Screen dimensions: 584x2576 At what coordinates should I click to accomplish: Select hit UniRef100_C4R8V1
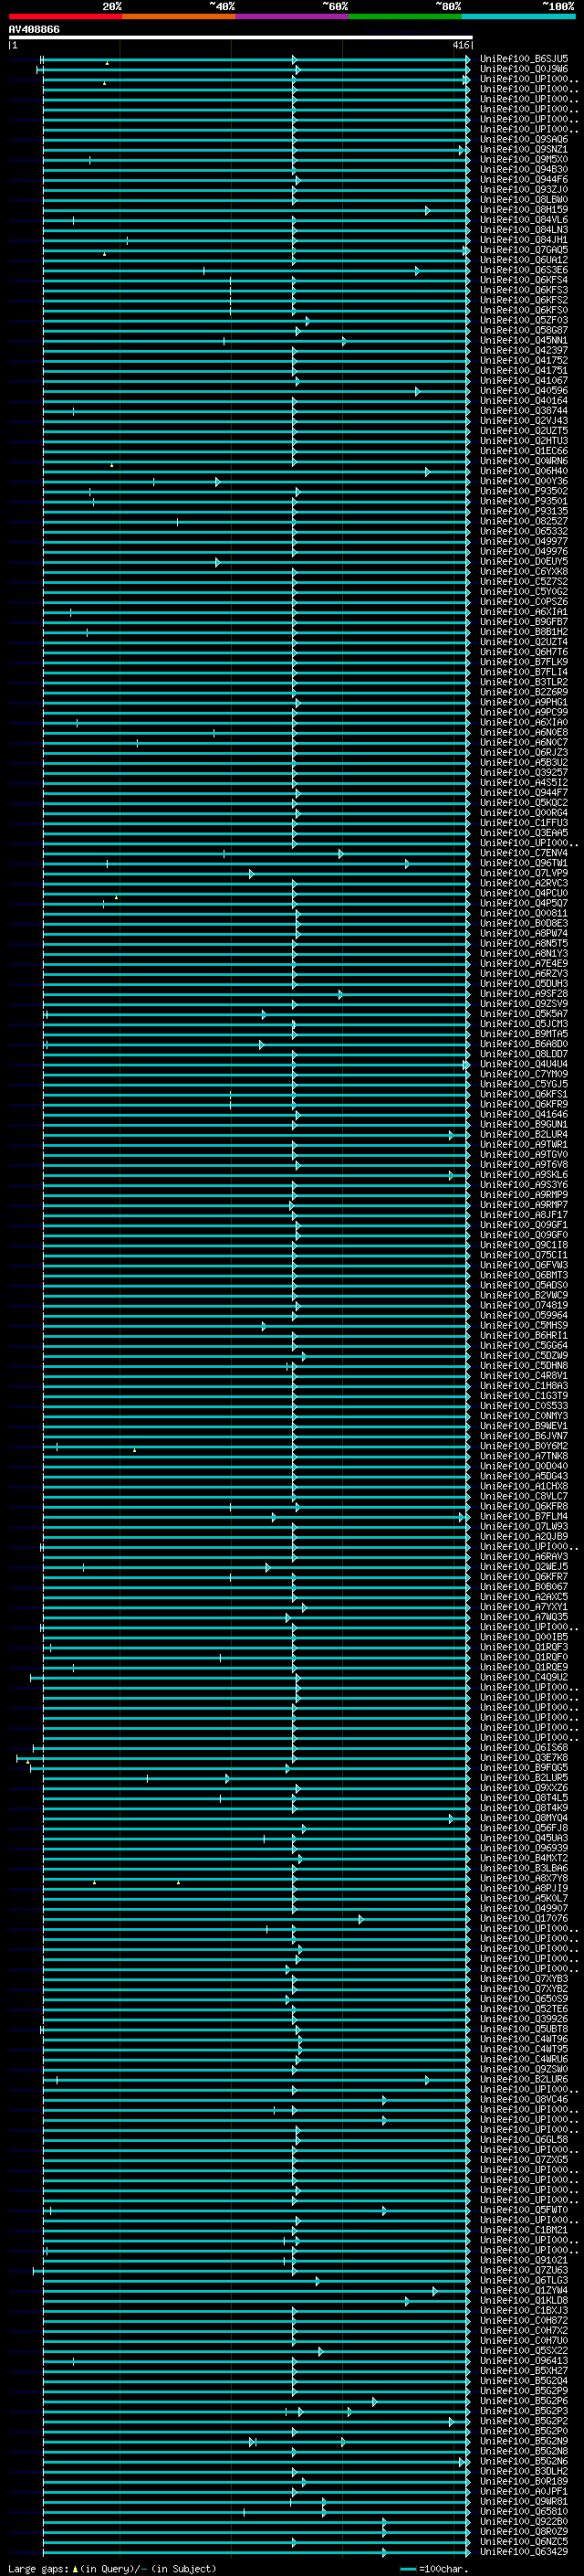pyautogui.click(x=524, y=1376)
